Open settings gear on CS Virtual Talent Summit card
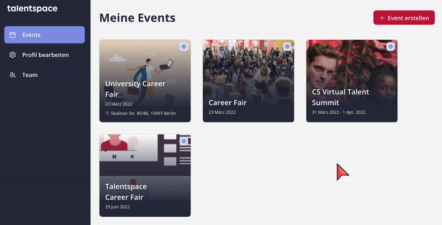Viewport: 442px width, 225px height. (x=391, y=46)
